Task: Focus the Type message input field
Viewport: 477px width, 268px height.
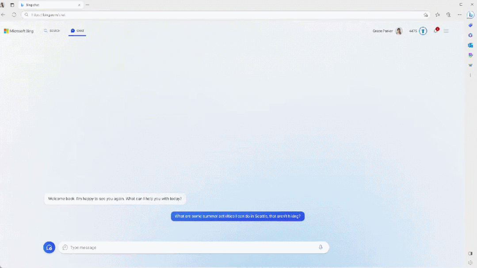Action: click(x=194, y=248)
